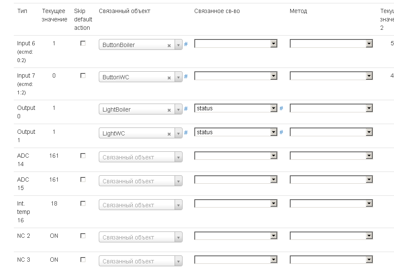
Task: Follow the # link beside LightWC object
Action: (186, 133)
